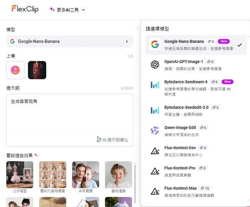This screenshot has height=207, width=250.
Task: Click the credit cost 8 beside OpenAI-GPT-Image-1
Action: click(x=210, y=62)
